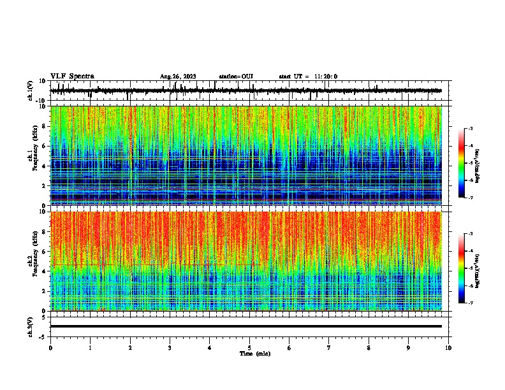Click the 8 kHz tick on ch.1 spectrogram
505x390 pixels.
coord(45,126)
